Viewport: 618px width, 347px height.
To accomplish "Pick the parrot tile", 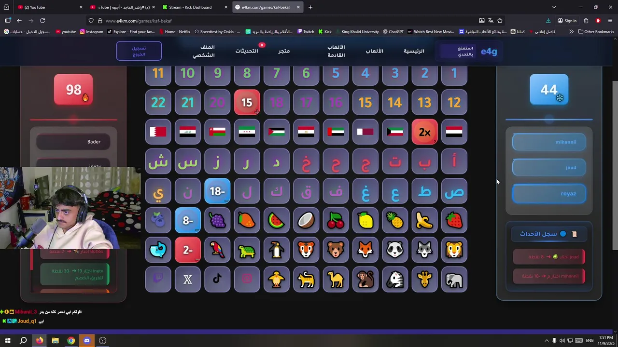I will [x=217, y=250].
